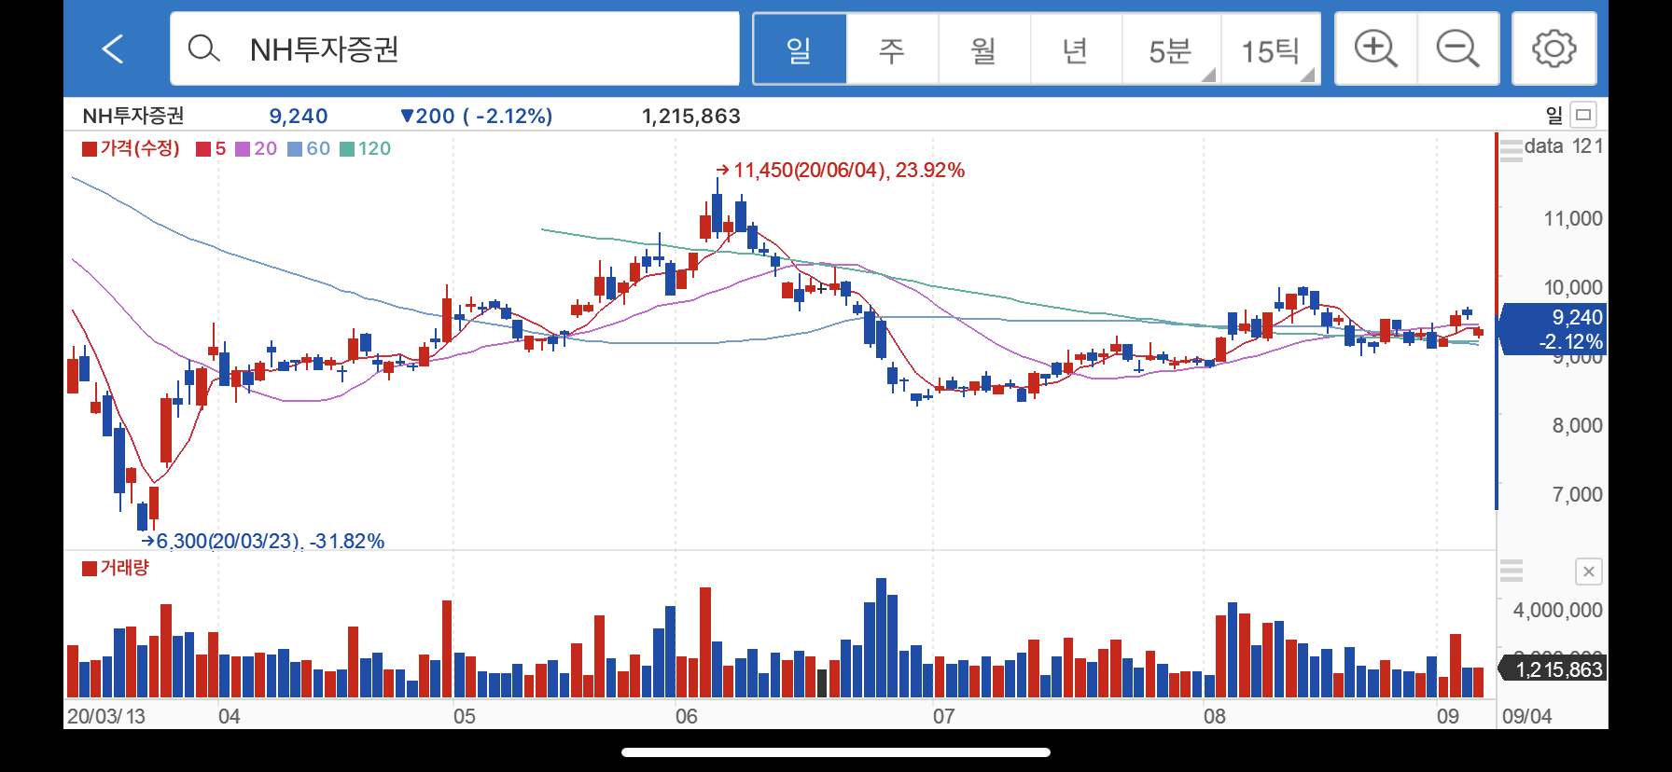The image size is (1672, 772).
Task: Tap the 09/04 date label
Action: click(1527, 716)
